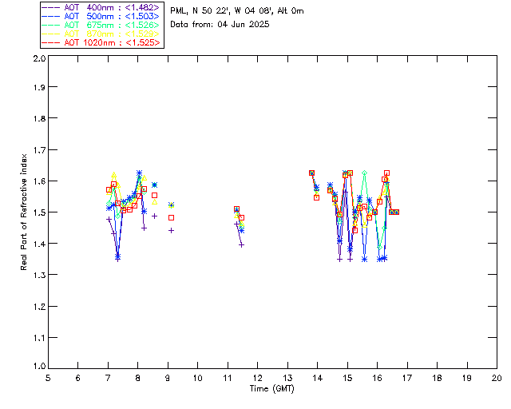Click the 17 label on time axis
Viewport: 511px width, 409px height.
click(407, 378)
